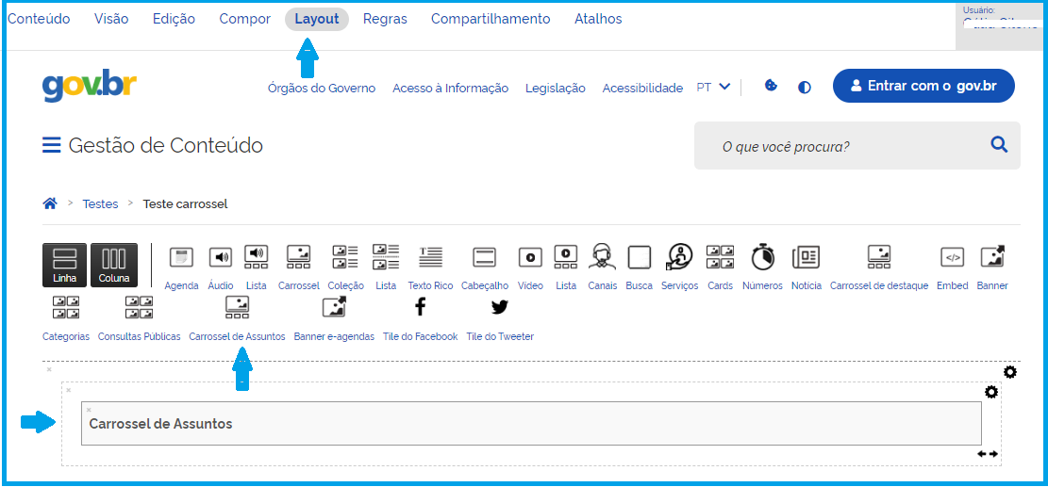
Task: Pick the Consultas Públicas tile icon
Action: point(139,307)
